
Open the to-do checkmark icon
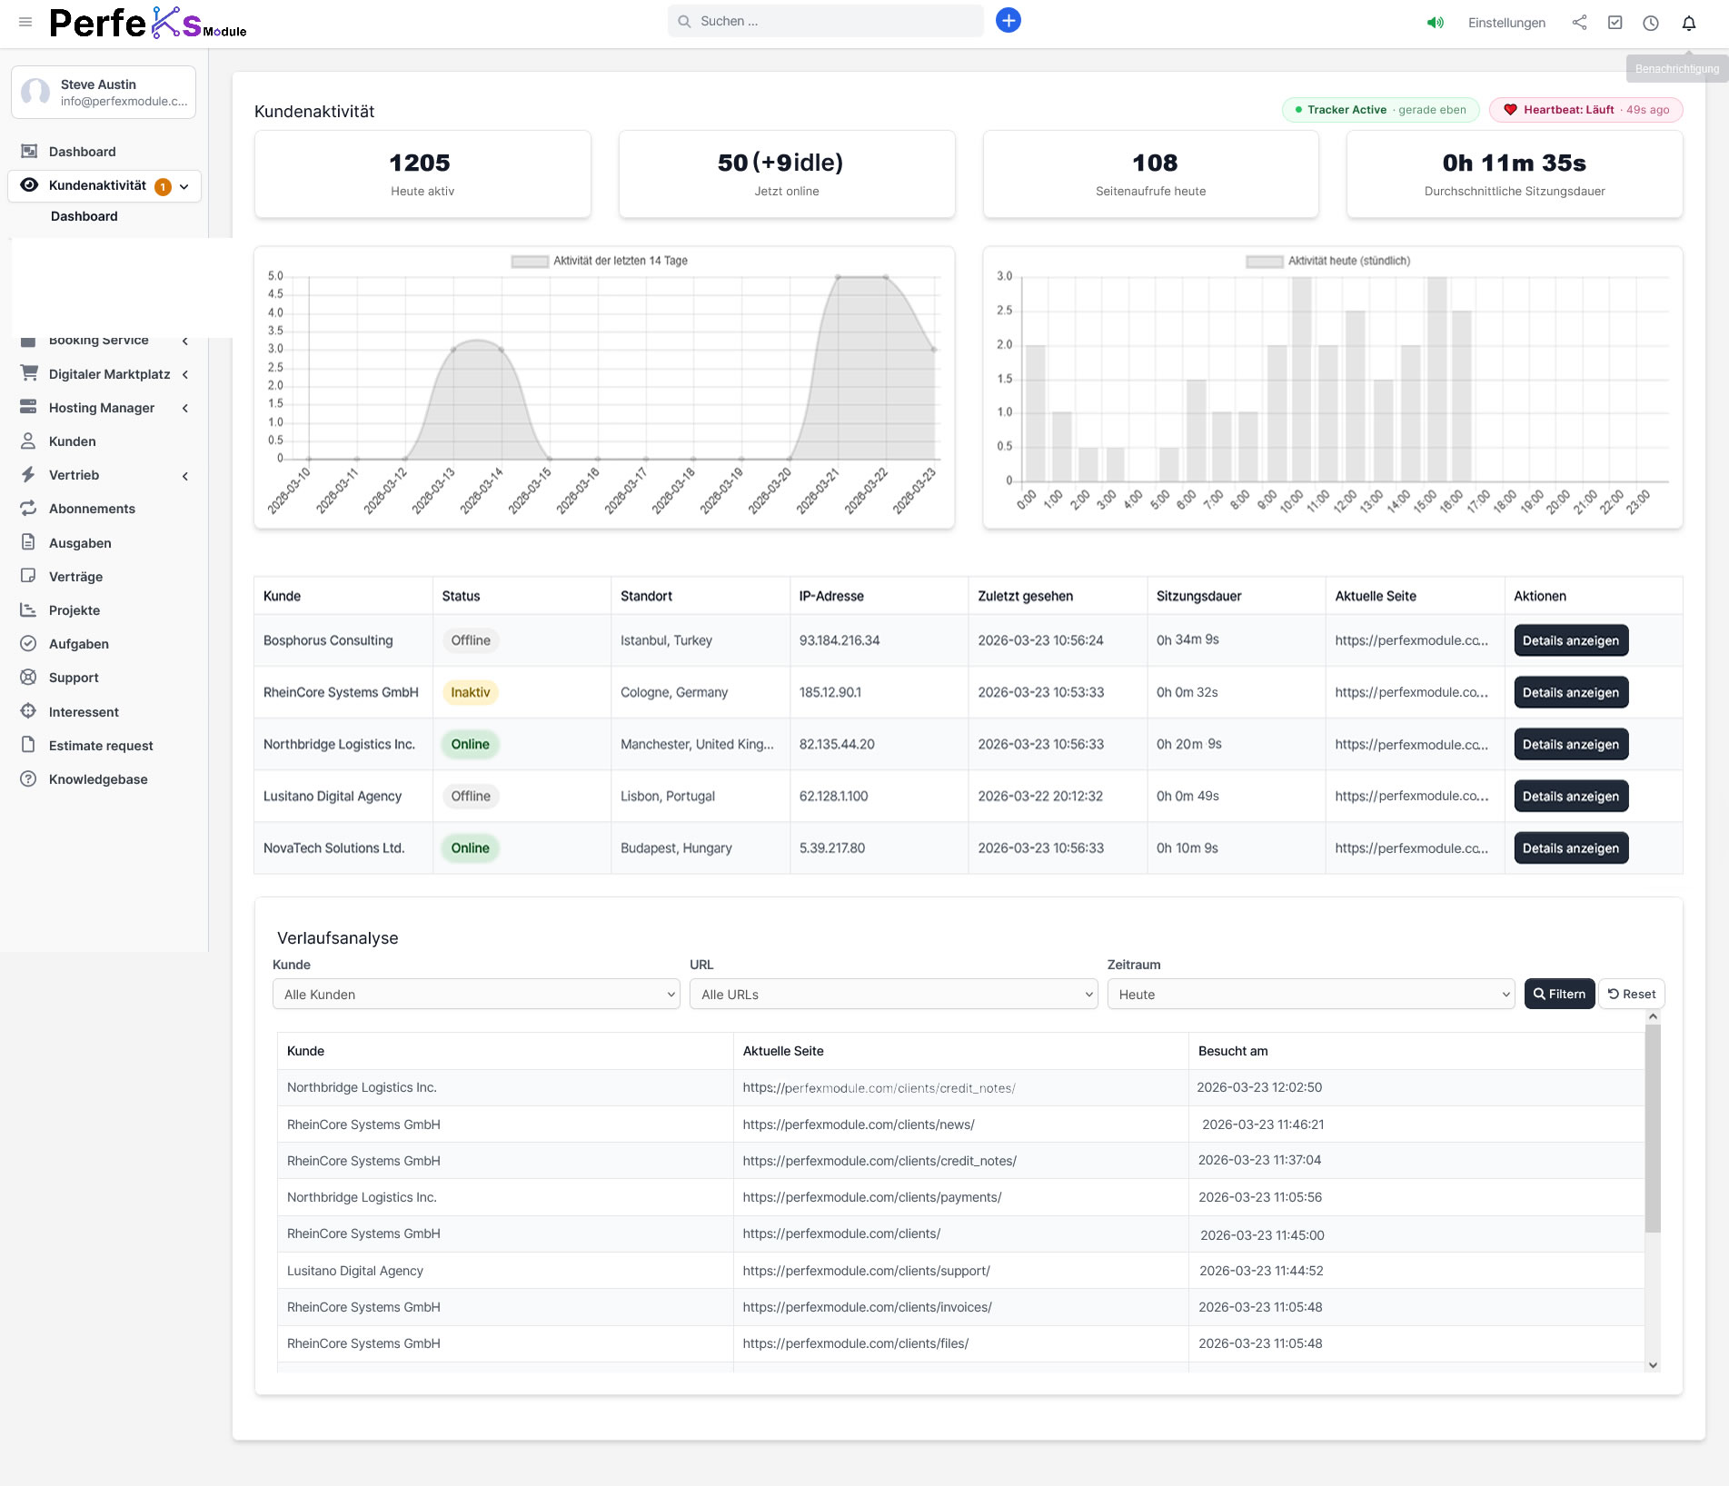click(1615, 23)
